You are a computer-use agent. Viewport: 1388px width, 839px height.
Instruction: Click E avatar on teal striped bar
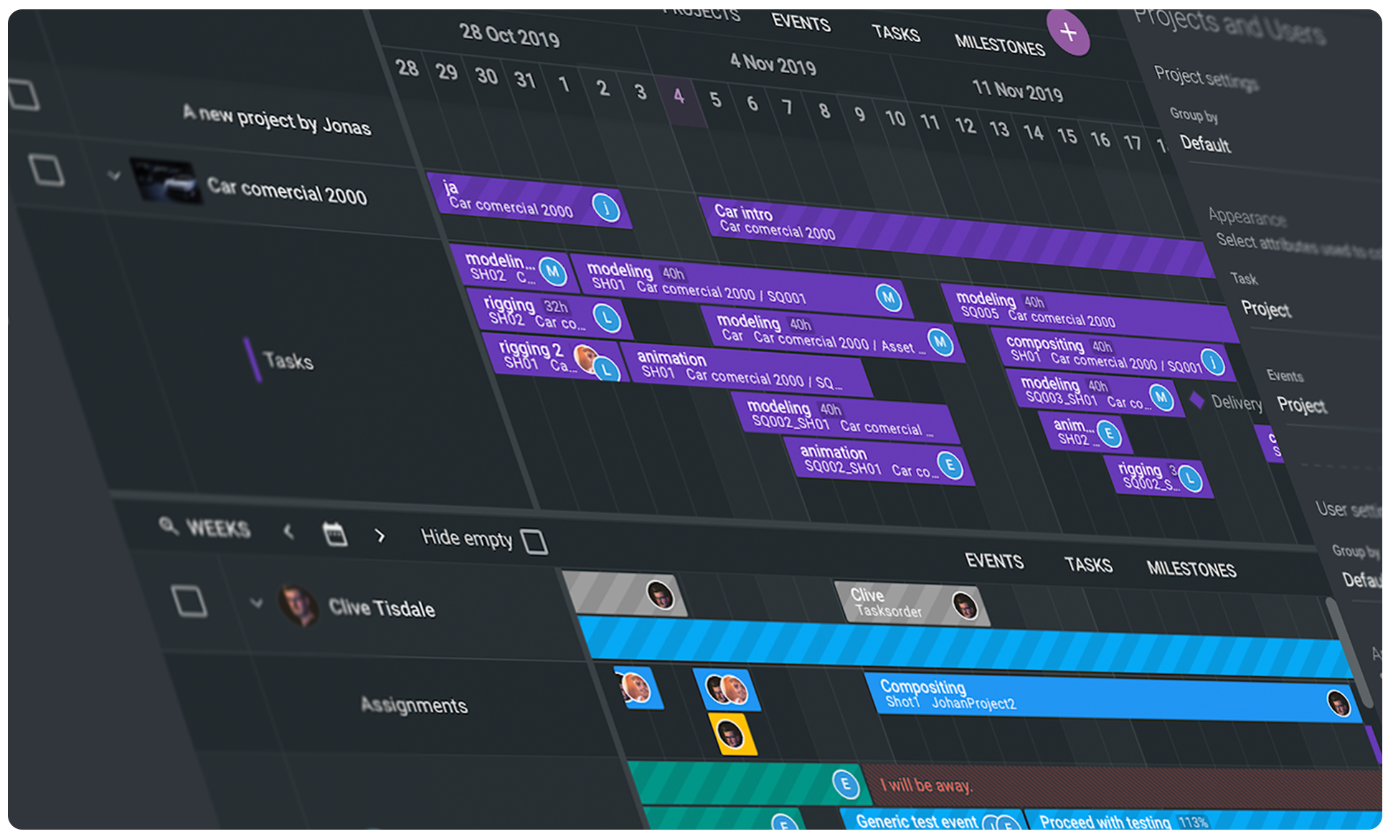coord(846,783)
